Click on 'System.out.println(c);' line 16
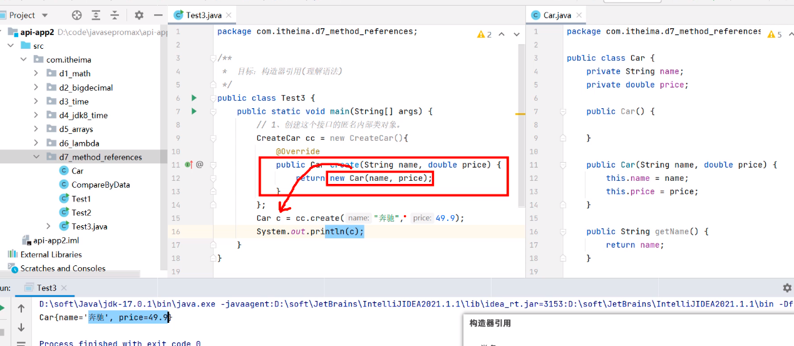Viewport: 794px width, 346px height. 310,232
